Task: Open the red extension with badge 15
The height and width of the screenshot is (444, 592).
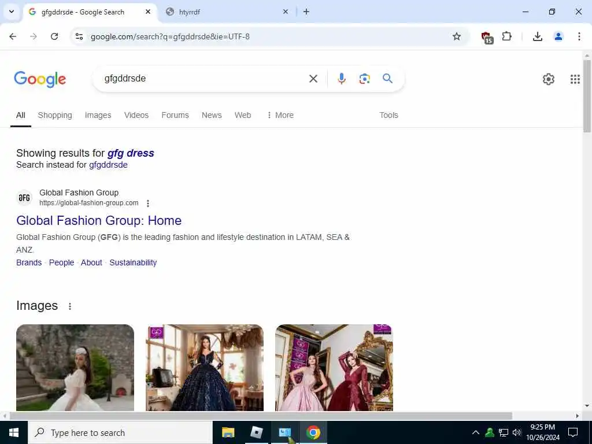Action: click(x=487, y=37)
